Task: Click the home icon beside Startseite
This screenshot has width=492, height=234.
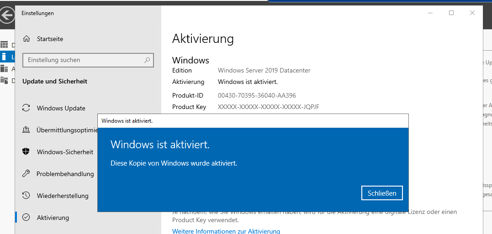Action: (26, 39)
